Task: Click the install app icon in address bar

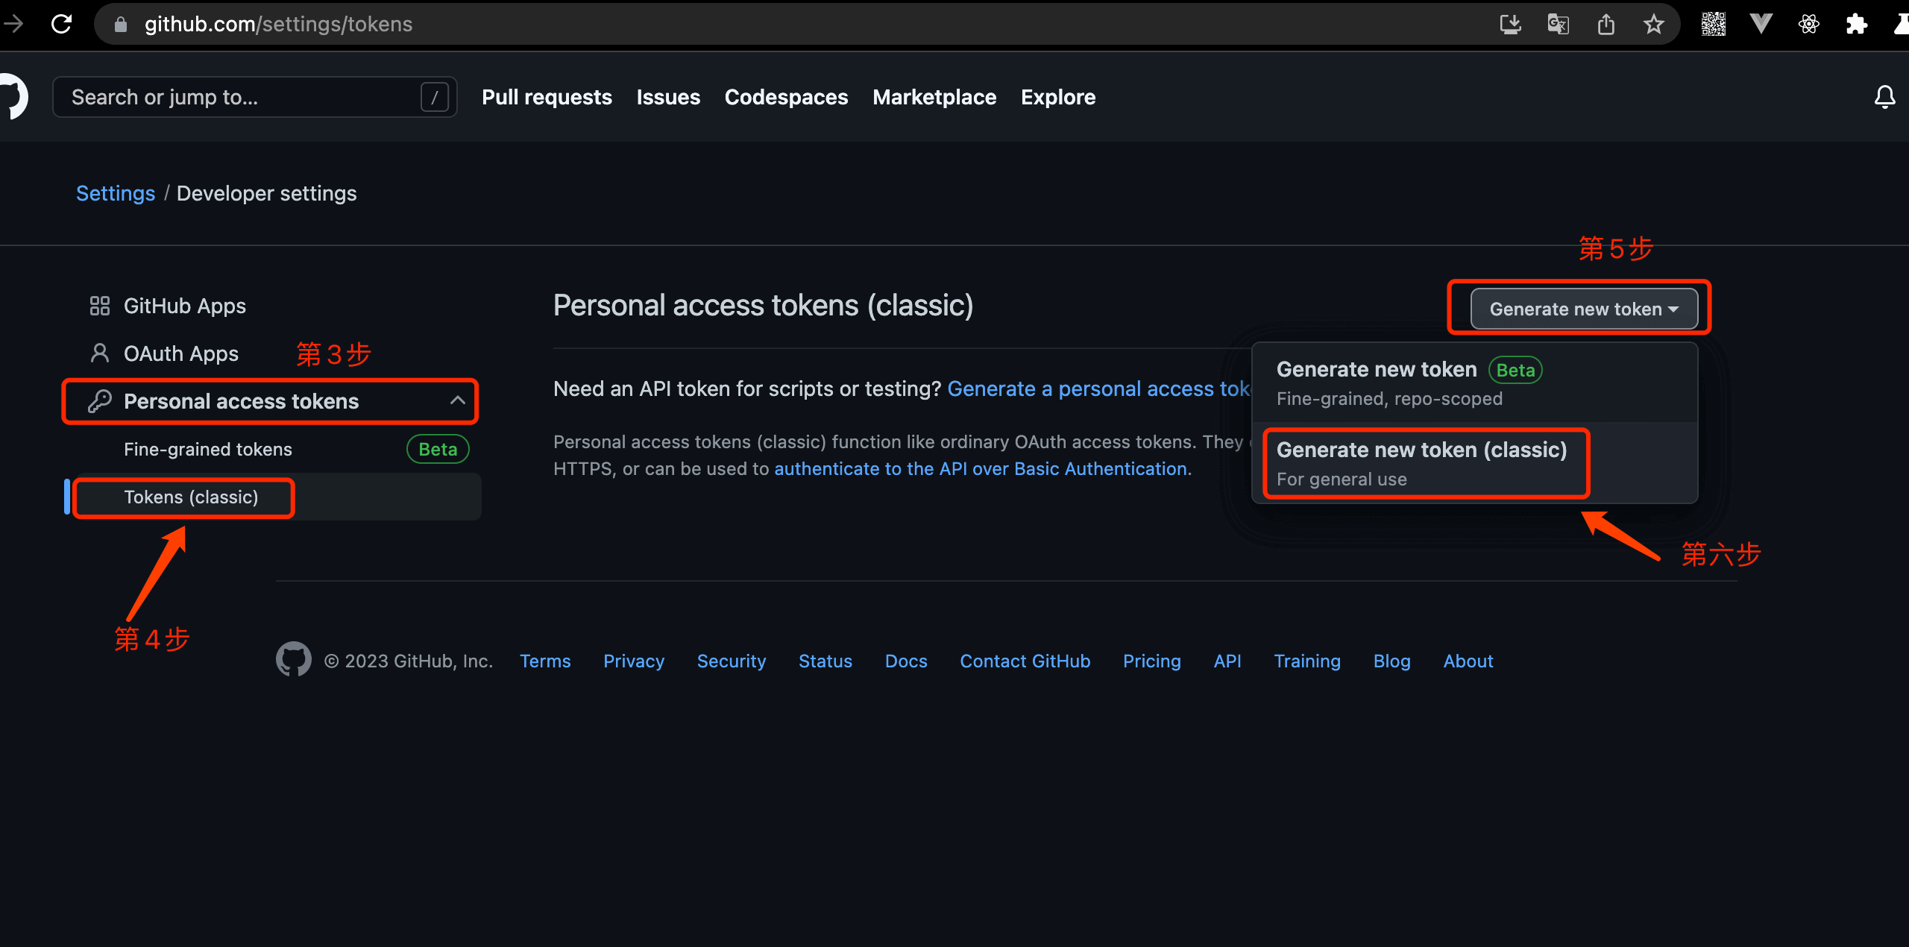Action: [x=1510, y=25]
